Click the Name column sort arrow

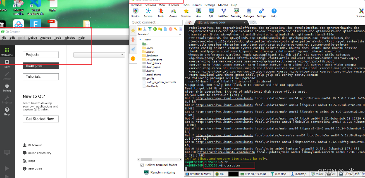click(x=141, y=40)
